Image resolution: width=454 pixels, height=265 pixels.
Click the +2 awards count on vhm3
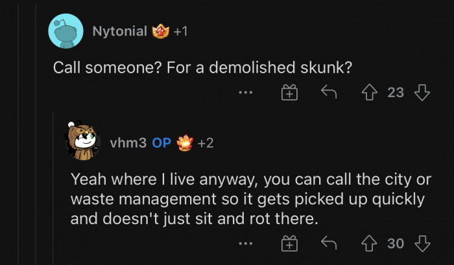click(206, 143)
